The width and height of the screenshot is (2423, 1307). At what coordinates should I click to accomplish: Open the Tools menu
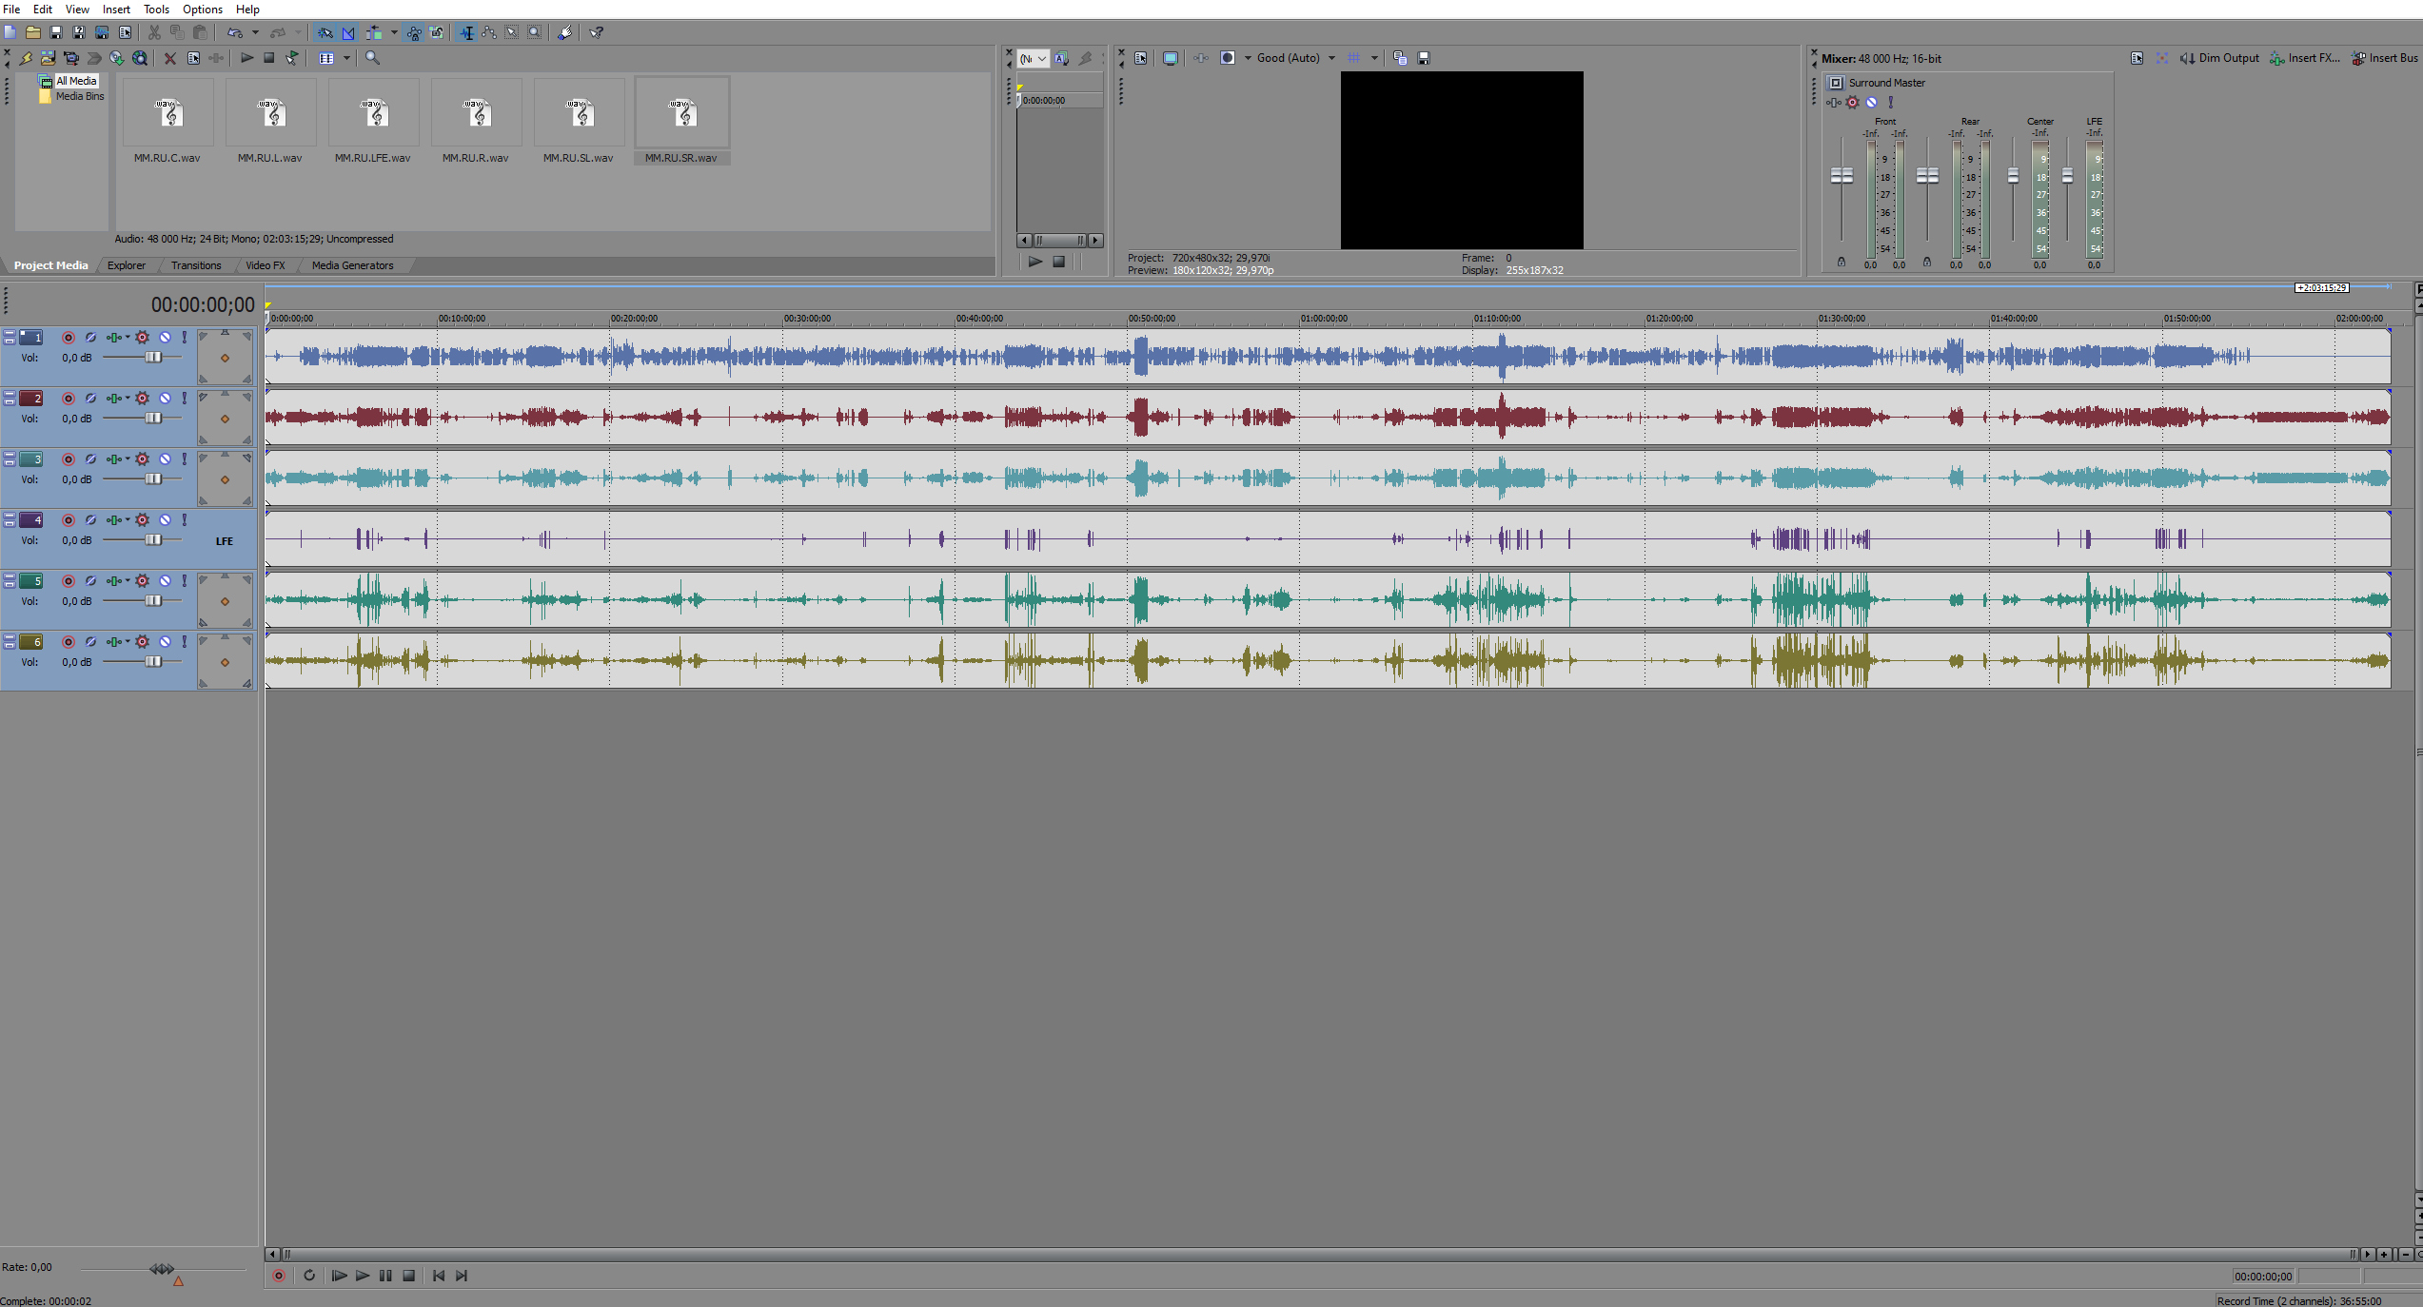point(156,10)
